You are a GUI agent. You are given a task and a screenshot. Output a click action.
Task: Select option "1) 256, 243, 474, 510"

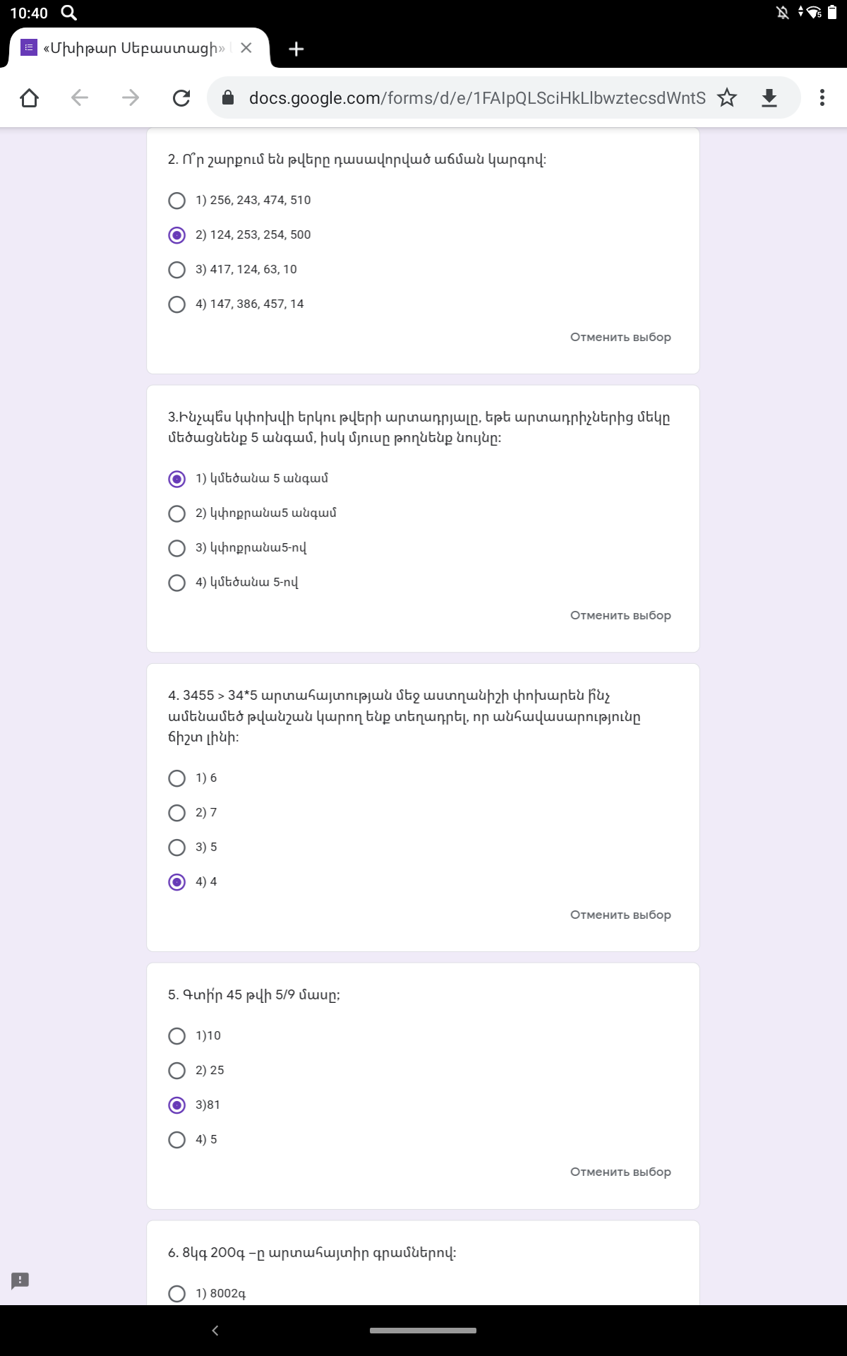(177, 201)
